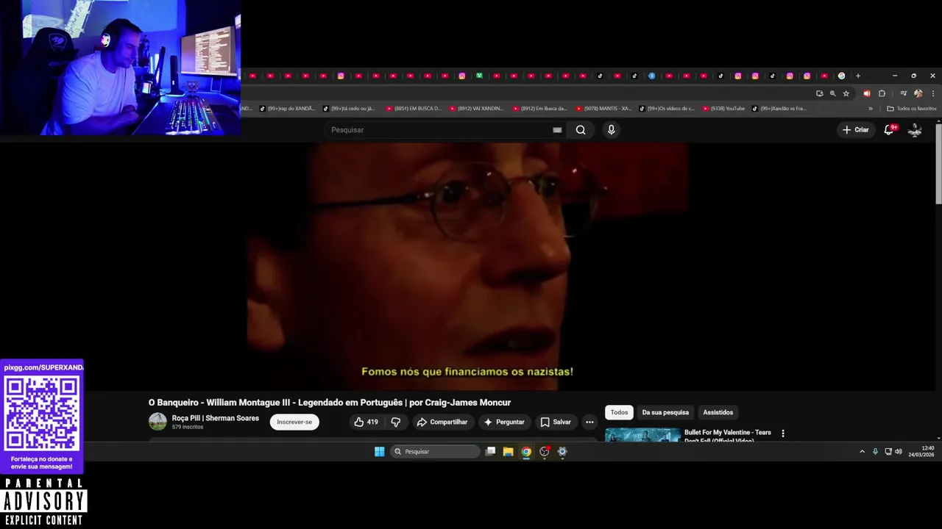The height and width of the screenshot is (529, 942).
Task: Save the video with Salvar button
Action: [x=556, y=422]
